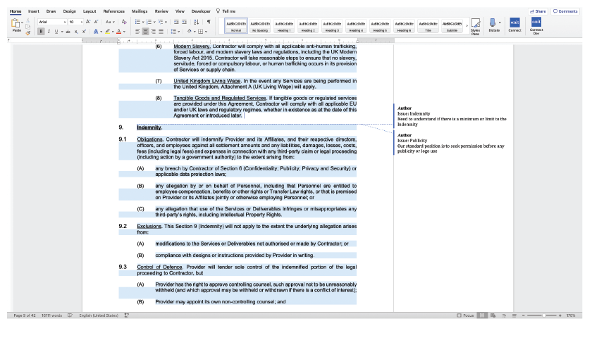Expand numbered list options
592x352 pixels.
pyautogui.click(x=154, y=22)
